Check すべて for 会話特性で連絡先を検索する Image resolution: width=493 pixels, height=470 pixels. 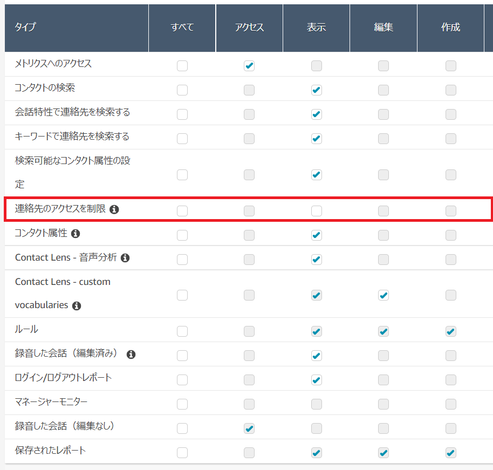[182, 114]
